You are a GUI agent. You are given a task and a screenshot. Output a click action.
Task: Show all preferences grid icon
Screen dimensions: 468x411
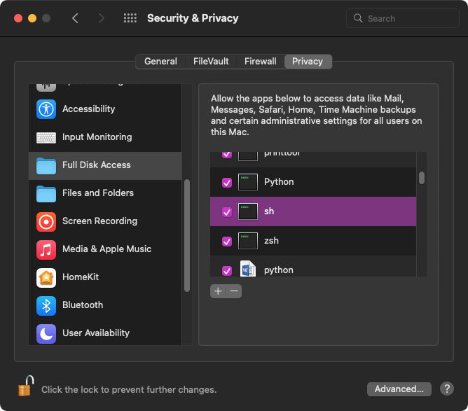tap(130, 18)
